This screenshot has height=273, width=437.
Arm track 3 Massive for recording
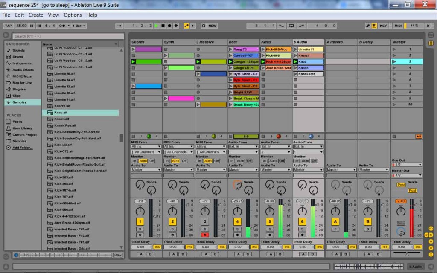click(205, 235)
